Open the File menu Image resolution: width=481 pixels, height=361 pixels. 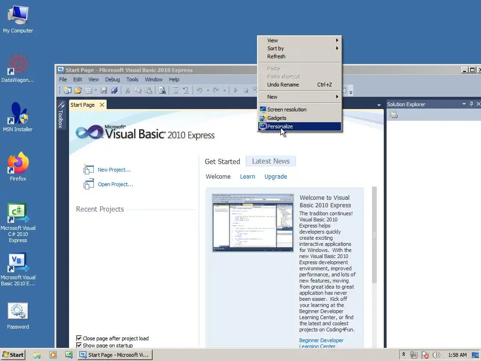click(63, 79)
